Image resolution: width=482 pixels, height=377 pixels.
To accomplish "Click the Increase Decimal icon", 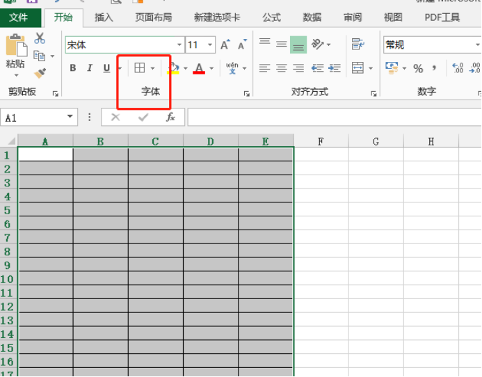I will point(458,68).
